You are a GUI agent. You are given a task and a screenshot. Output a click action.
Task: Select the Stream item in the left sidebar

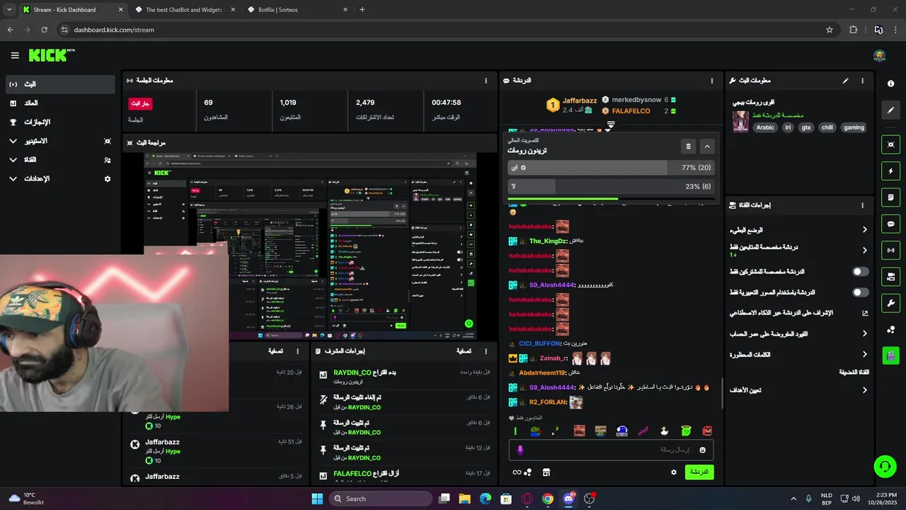(x=59, y=84)
